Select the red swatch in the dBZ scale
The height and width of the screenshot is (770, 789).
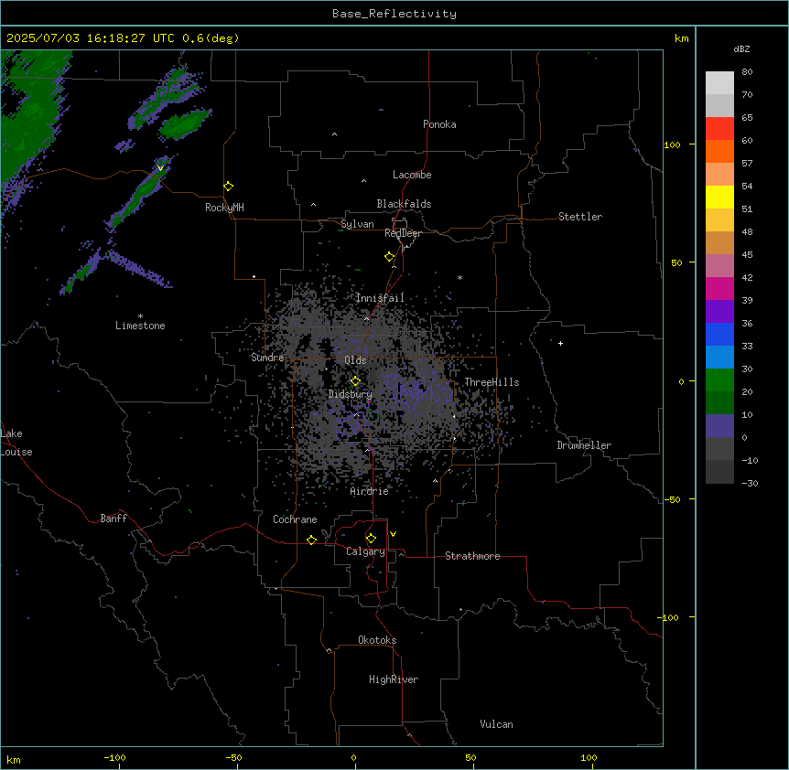[x=719, y=128]
